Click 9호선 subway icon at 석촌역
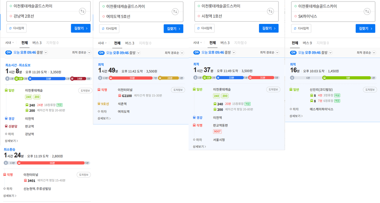The image size is (380, 203). (x=99, y=104)
